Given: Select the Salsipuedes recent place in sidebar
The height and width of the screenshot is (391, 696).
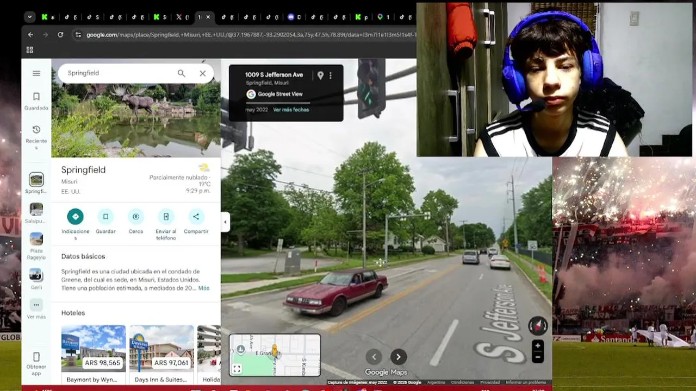Looking at the screenshot, I should [36, 213].
